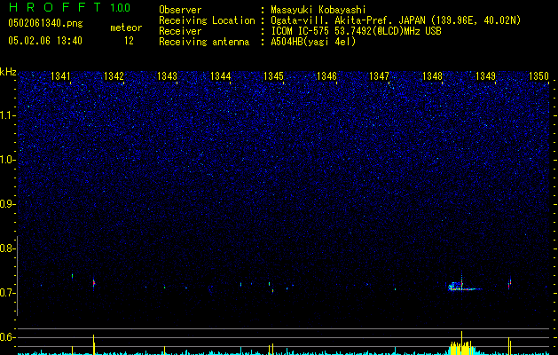Click the version number 1.0.0
Viewport: 558px width, 355px height.
click(121, 8)
